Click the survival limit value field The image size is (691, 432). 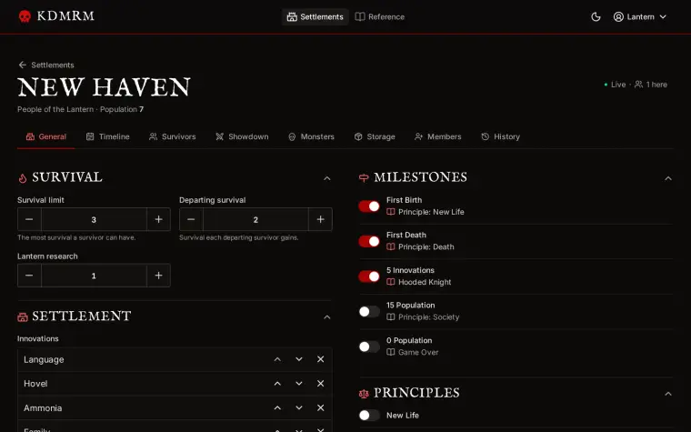[94, 219]
